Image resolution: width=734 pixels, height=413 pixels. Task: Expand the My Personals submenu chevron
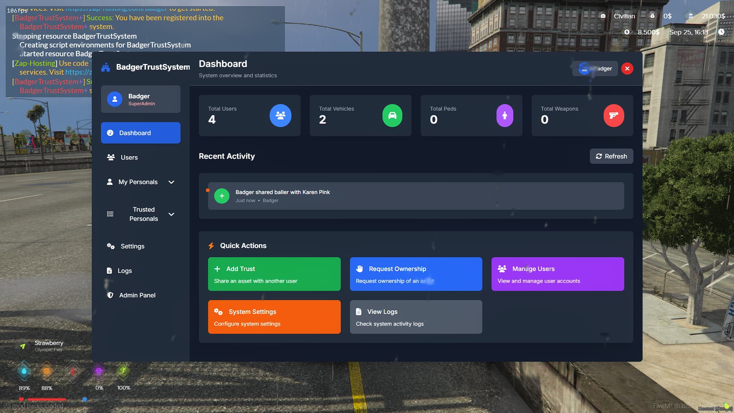[x=171, y=182]
